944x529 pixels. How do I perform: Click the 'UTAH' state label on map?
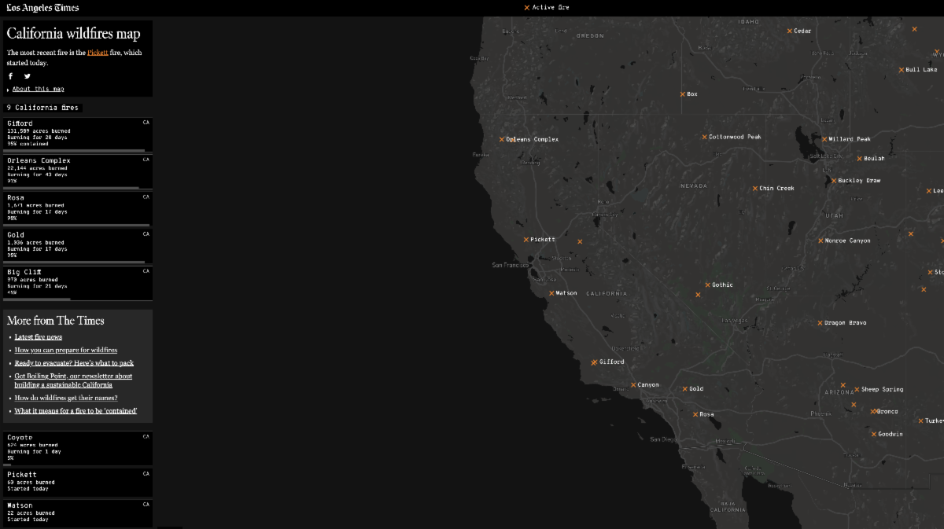click(x=834, y=215)
